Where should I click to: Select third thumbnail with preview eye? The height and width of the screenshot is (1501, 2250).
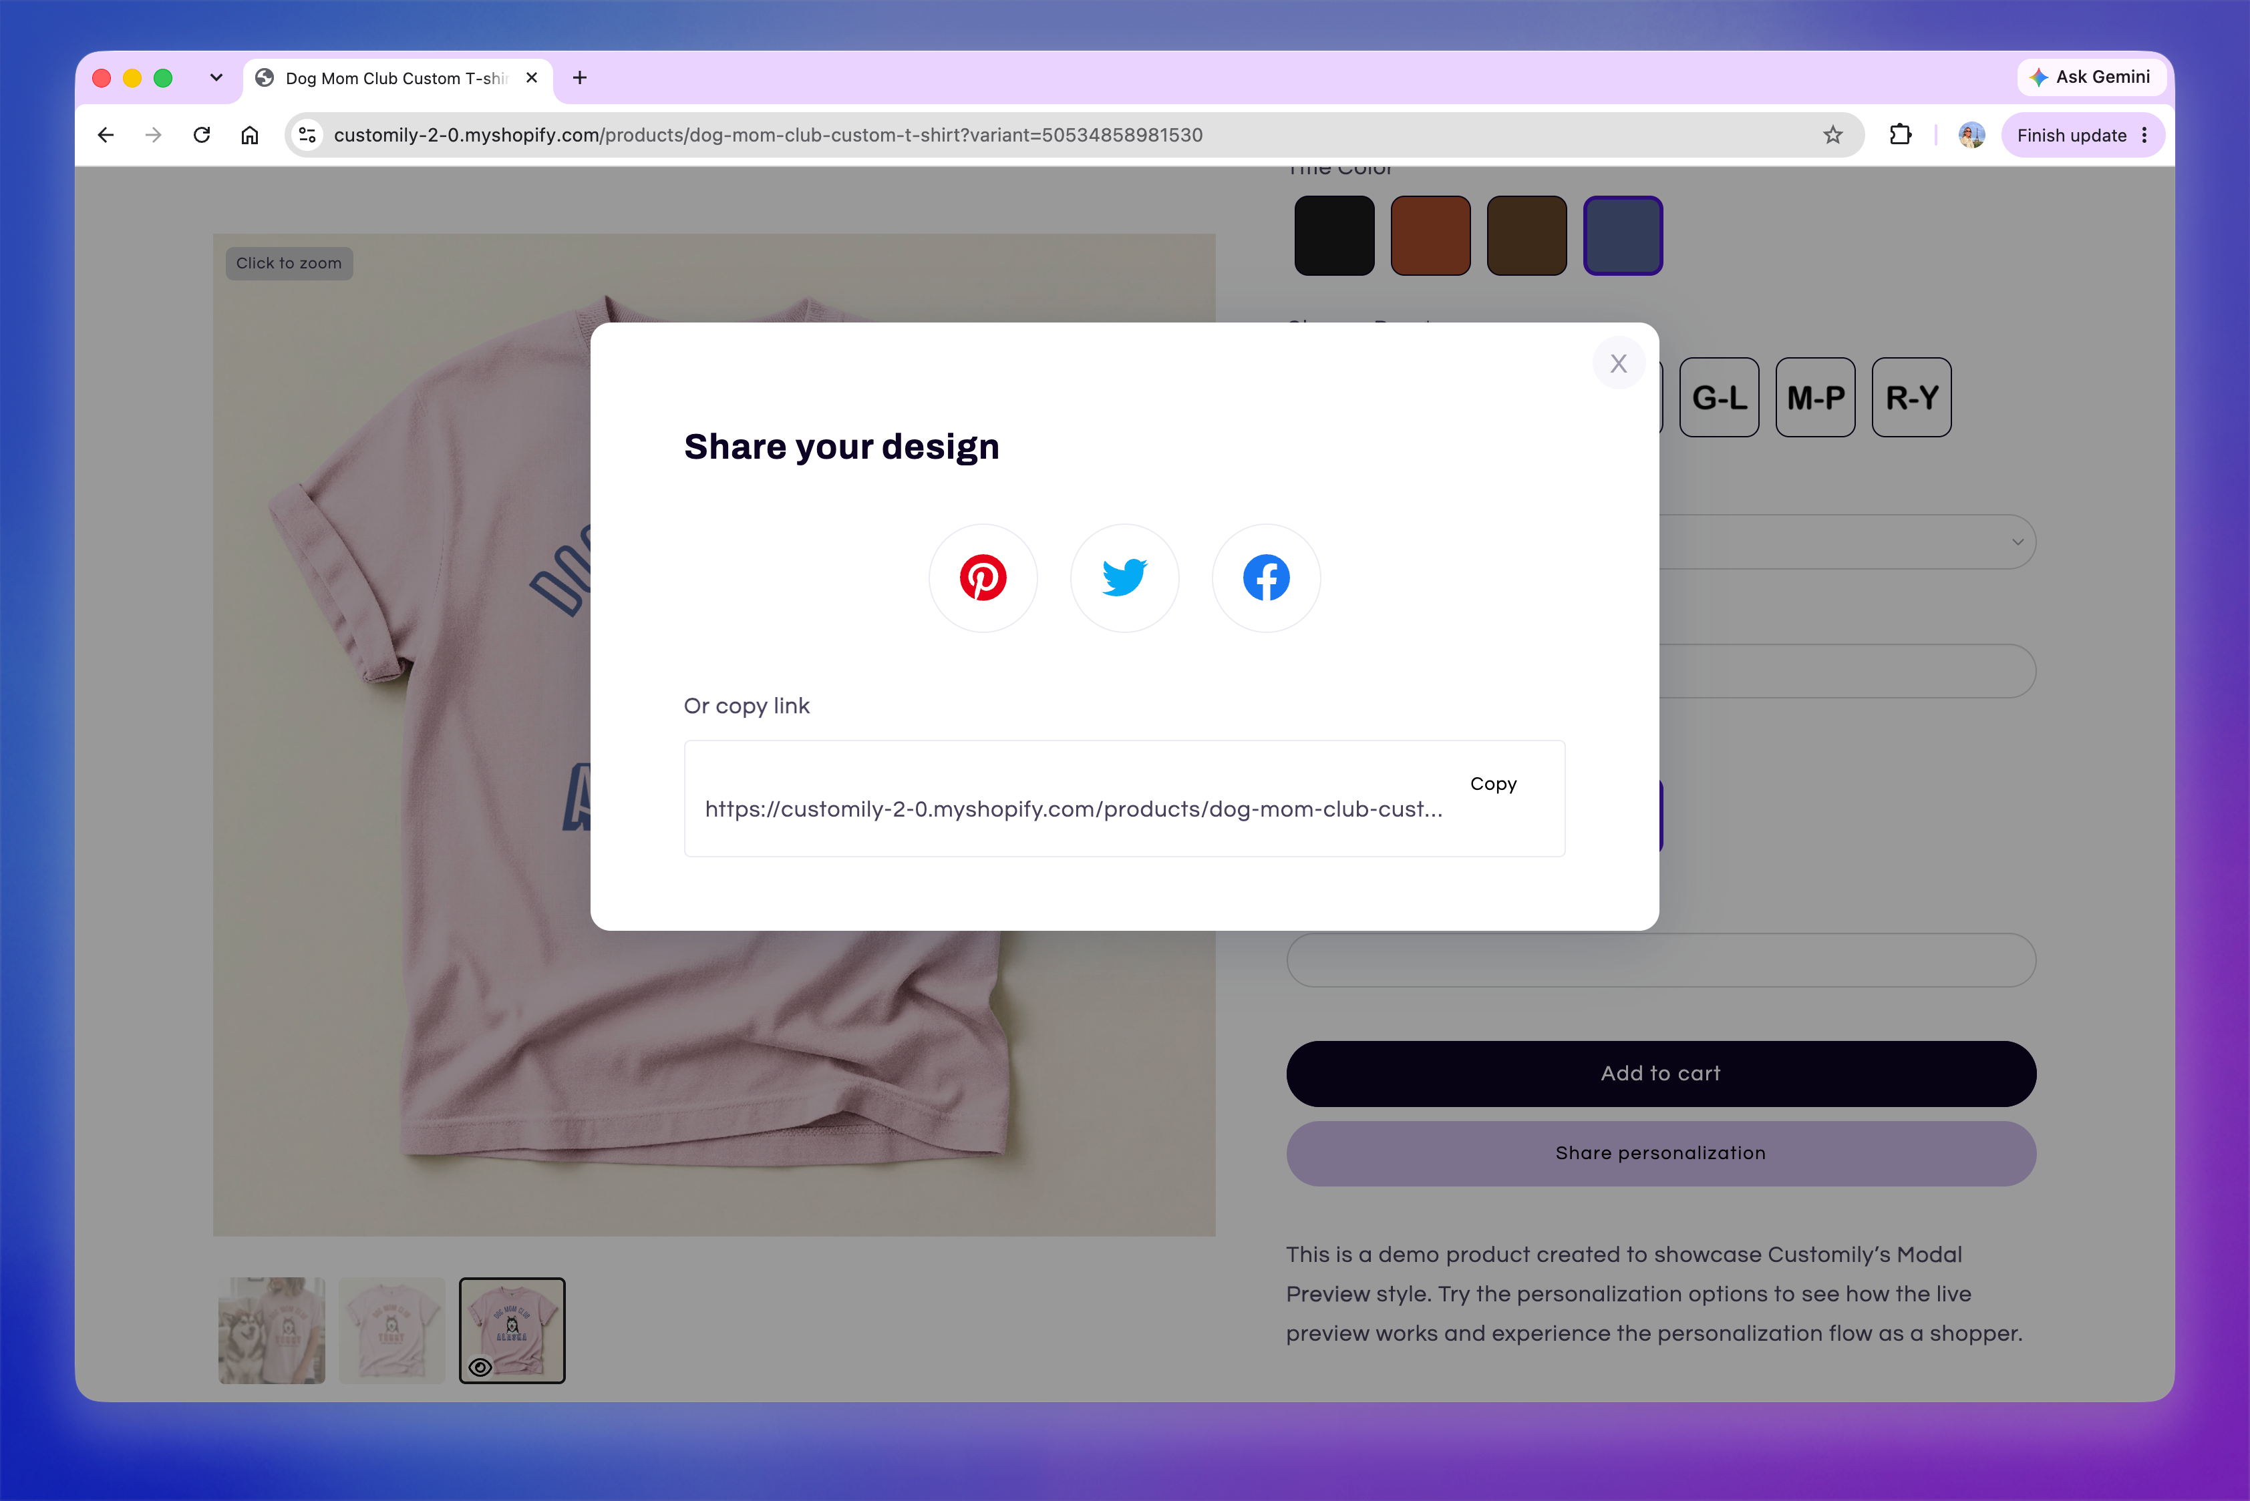click(x=512, y=1331)
